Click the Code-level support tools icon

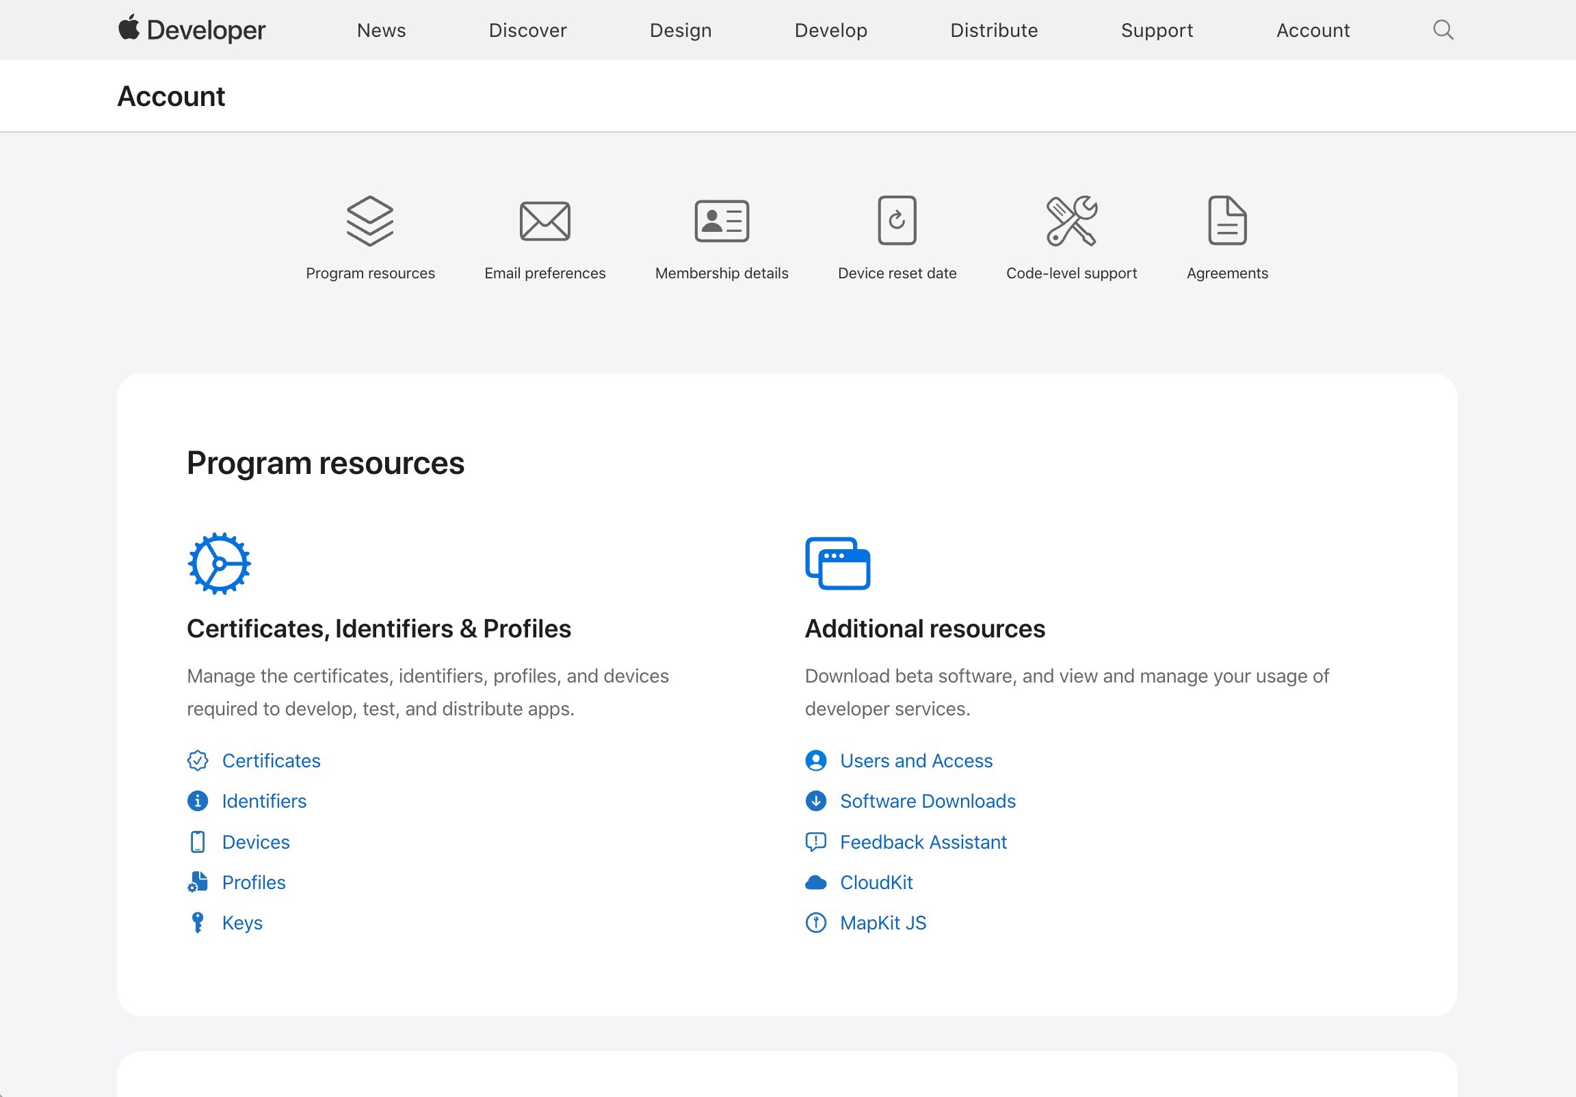coord(1071,221)
